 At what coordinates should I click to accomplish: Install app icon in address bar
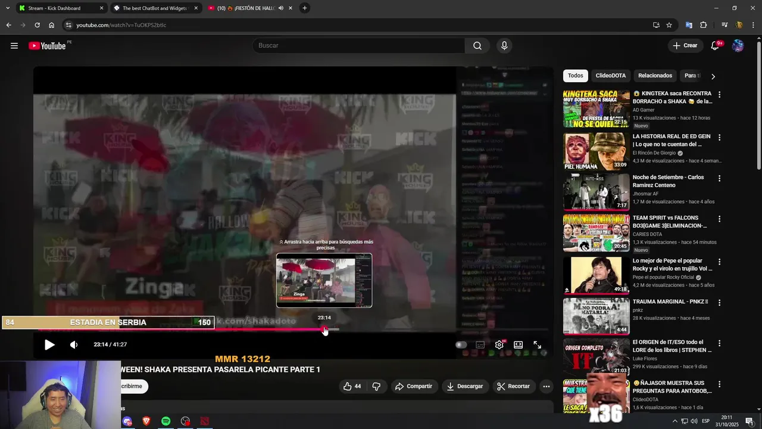point(656,25)
